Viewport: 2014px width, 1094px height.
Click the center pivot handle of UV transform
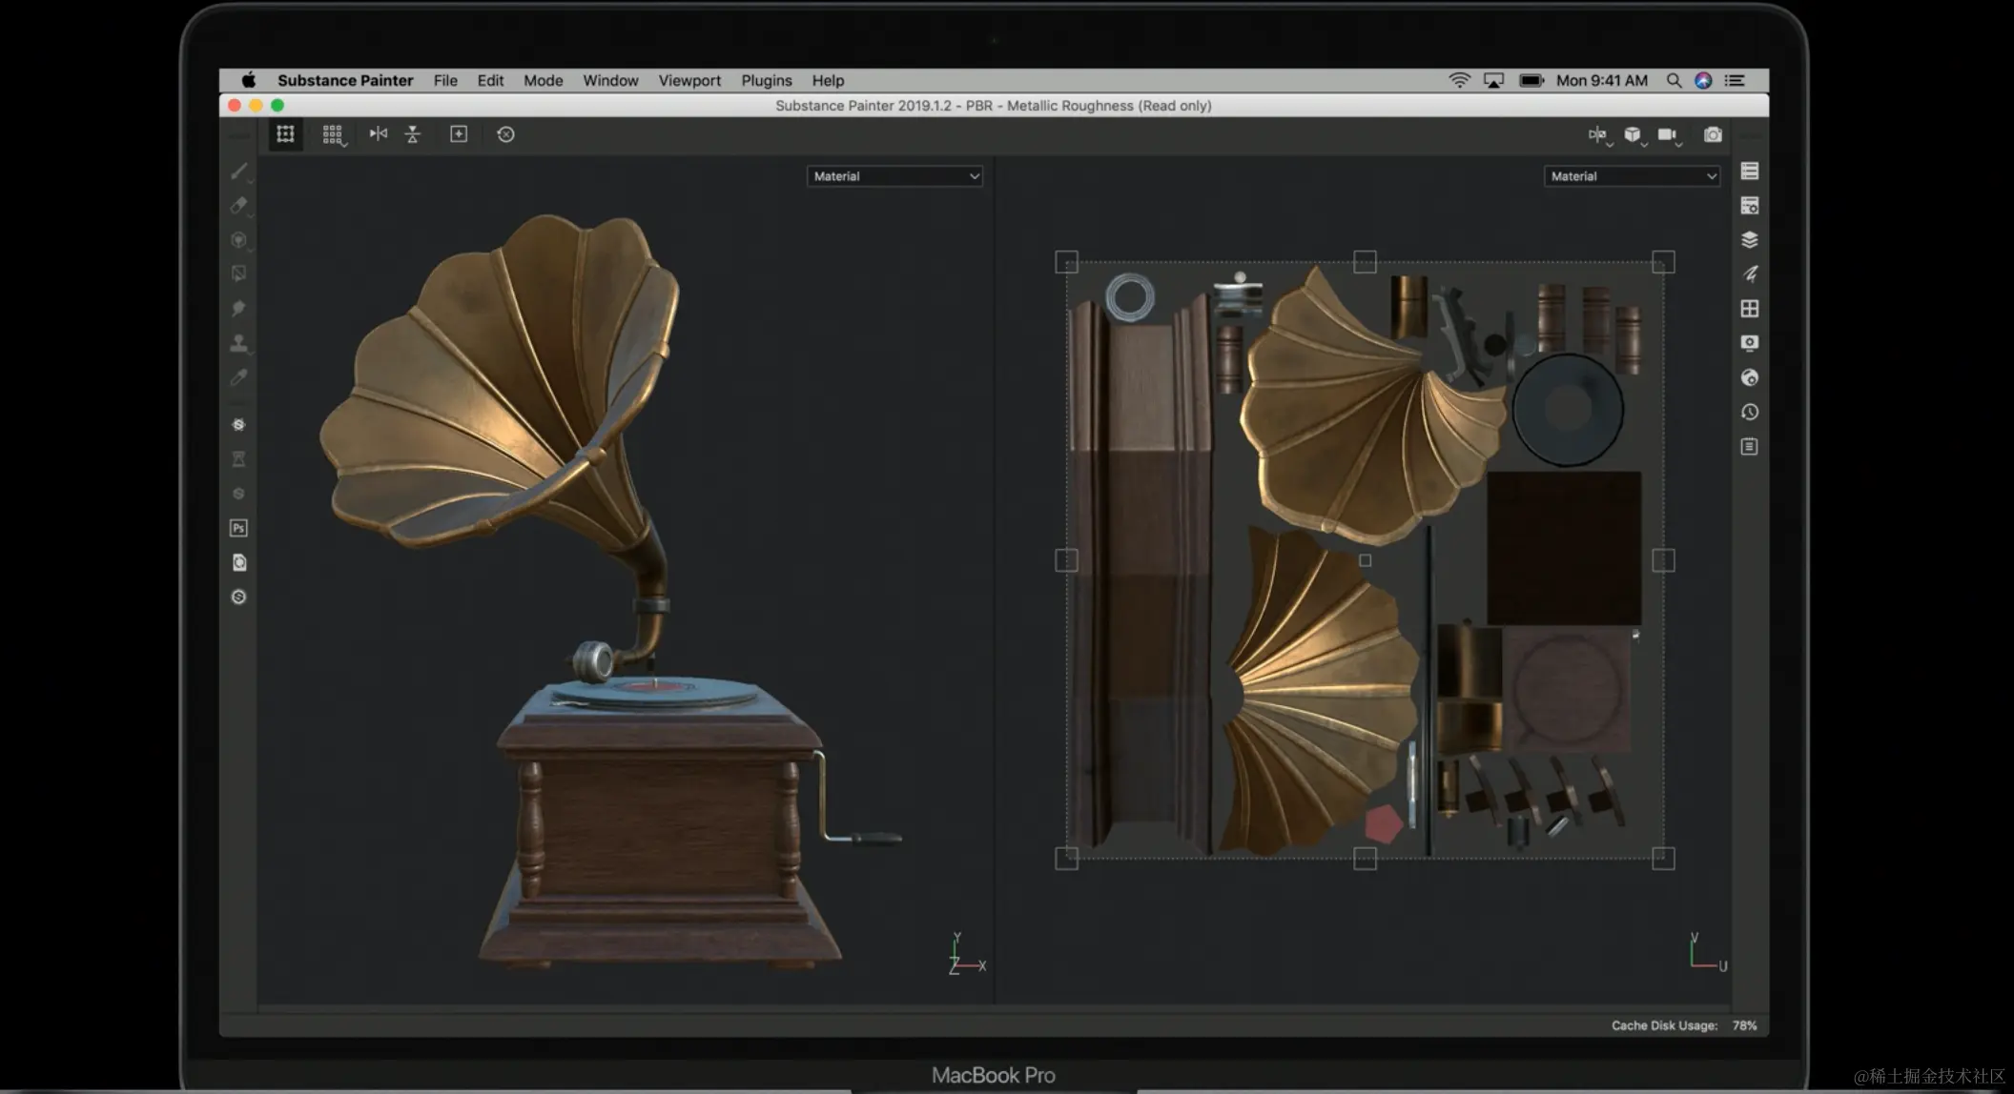click(1365, 560)
